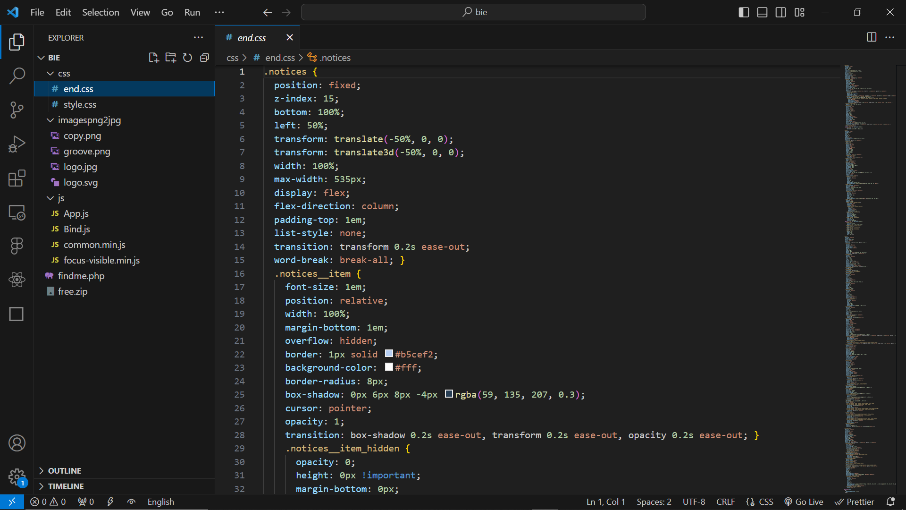Click the New File icon in Explorer
This screenshot has width=906, height=510.
pos(153,58)
